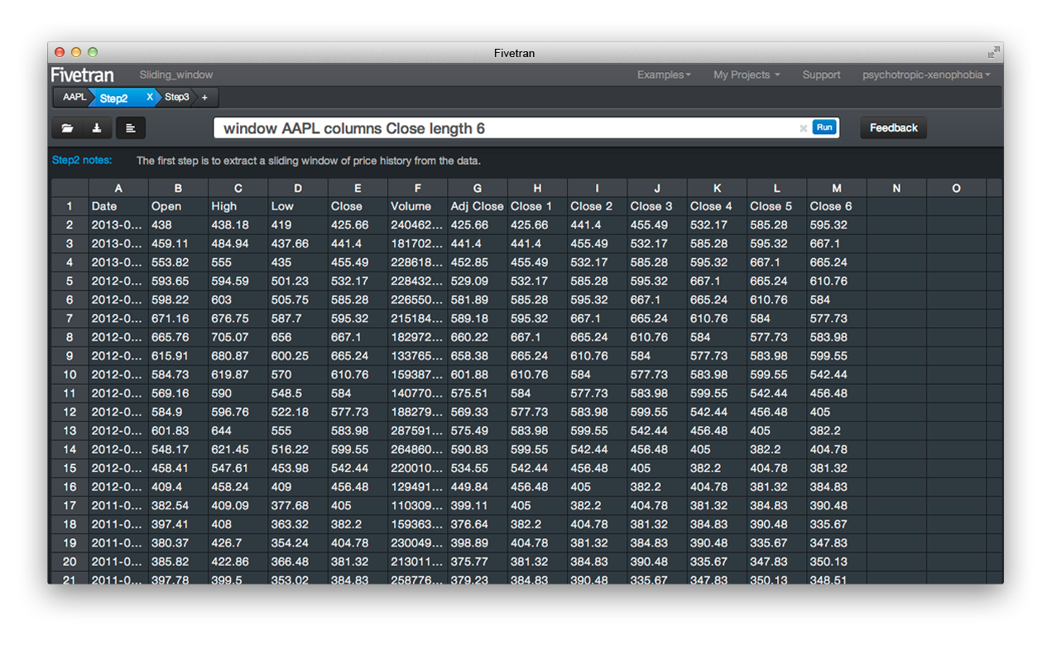
Task: Select cell with Open value 593.65
Action: (x=178, y=281)
